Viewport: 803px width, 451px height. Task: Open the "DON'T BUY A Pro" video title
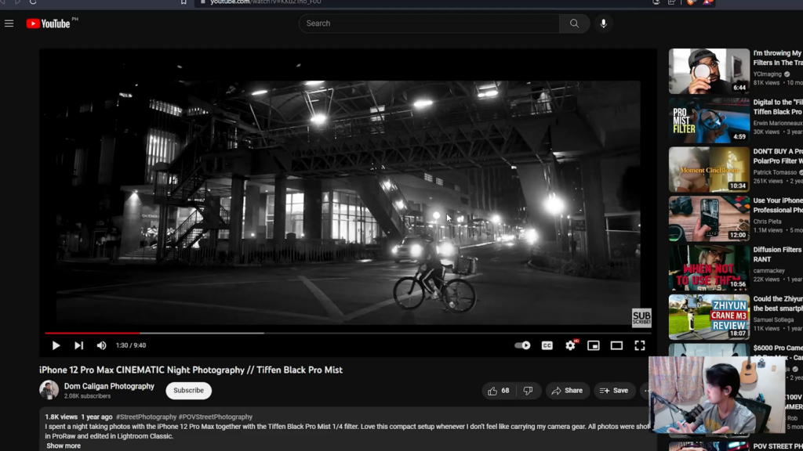(778, 156)
